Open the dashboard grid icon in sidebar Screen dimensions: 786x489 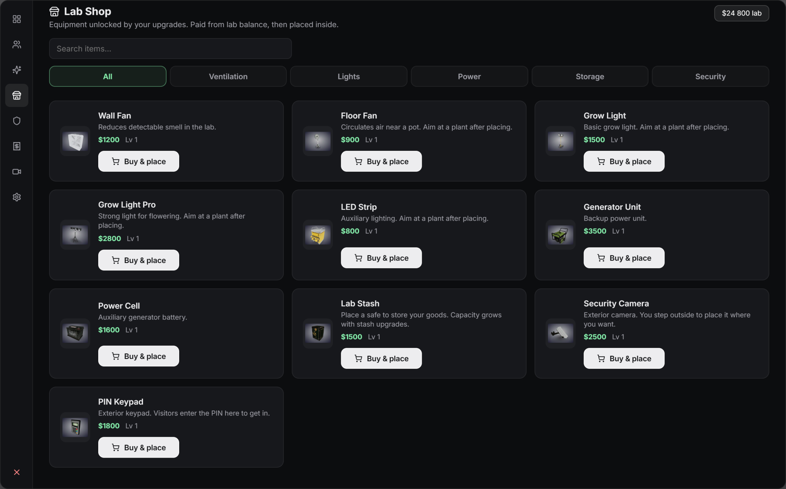click(17, 19)
